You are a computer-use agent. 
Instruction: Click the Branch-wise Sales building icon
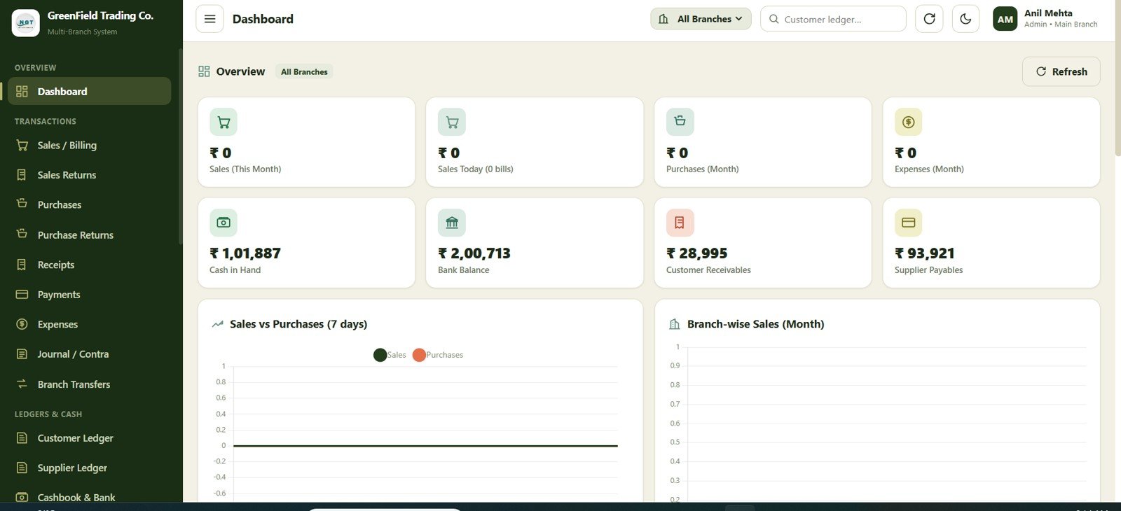pyautogui.click(x=675, y=324)
